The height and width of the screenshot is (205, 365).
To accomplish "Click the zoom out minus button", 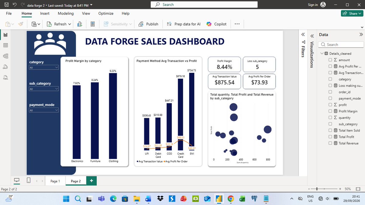I will coord(308,189).
